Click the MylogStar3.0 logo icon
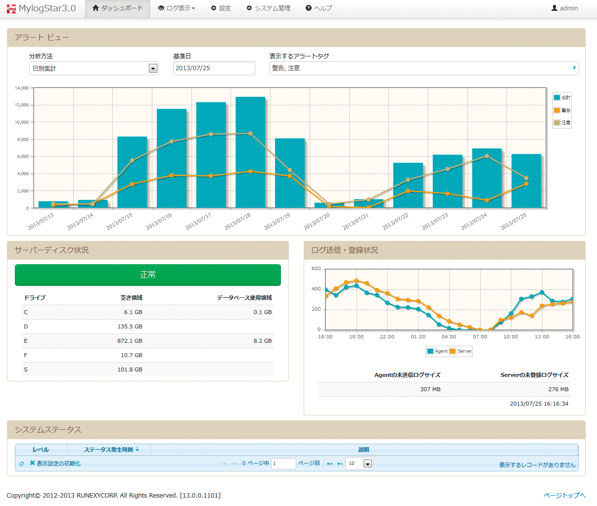The height and width of the screenshot is (506, 597). (11, 8)
